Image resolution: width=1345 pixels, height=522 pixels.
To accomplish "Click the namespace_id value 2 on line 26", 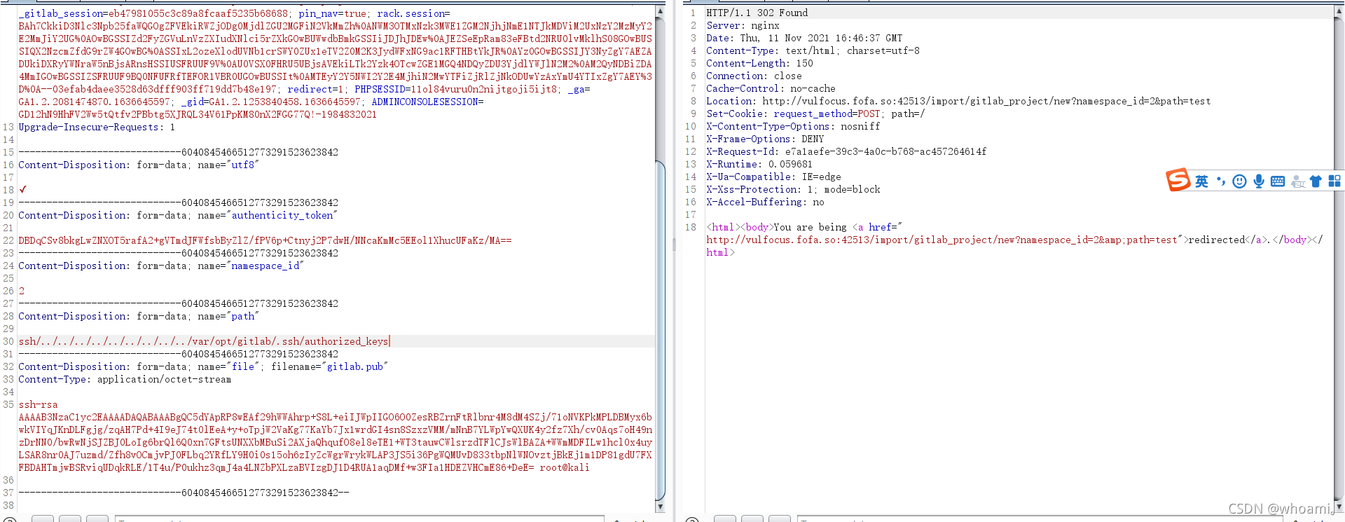I will tap(22, 291).
